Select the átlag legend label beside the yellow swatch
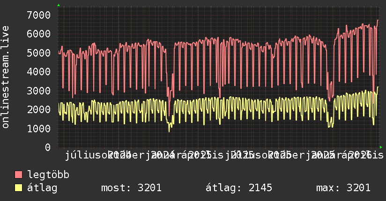The height and width of the screenshot is (201, 386). [42, 188]
